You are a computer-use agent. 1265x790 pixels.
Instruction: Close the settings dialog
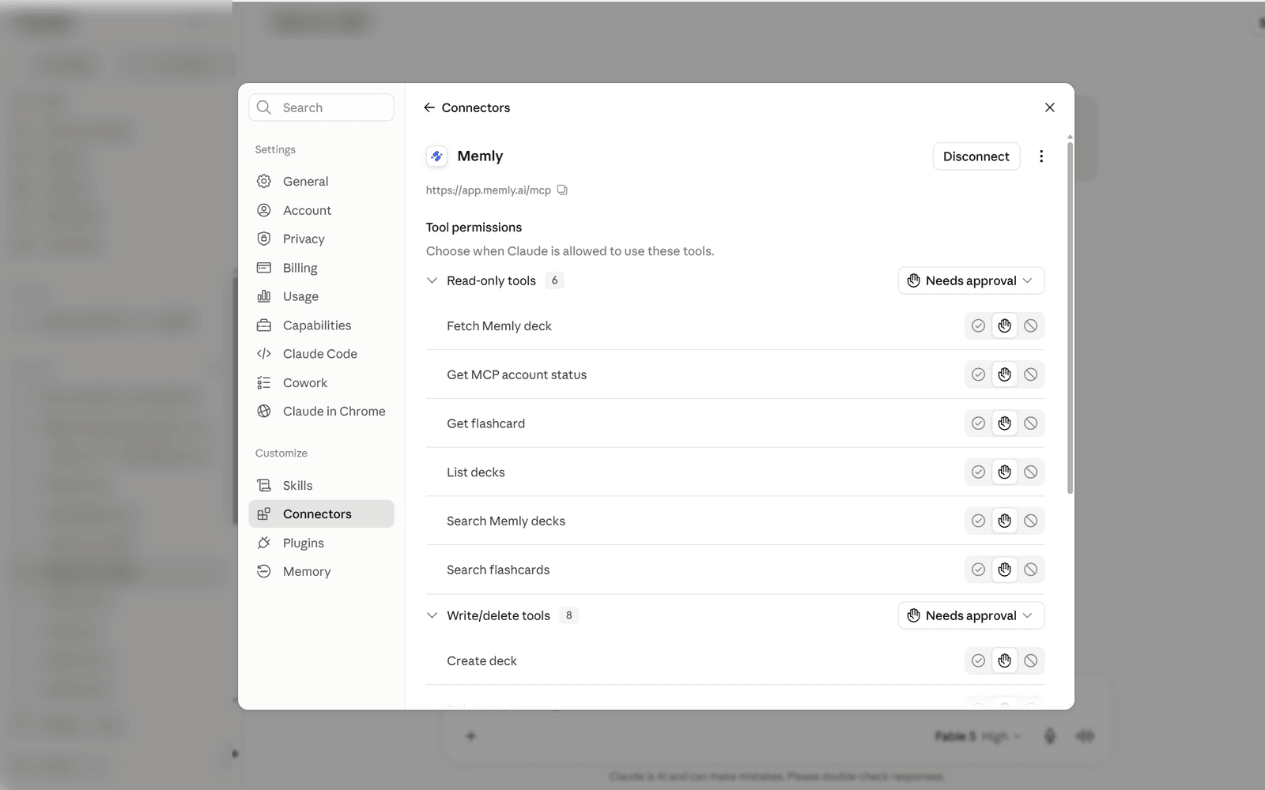(1050, 107)
